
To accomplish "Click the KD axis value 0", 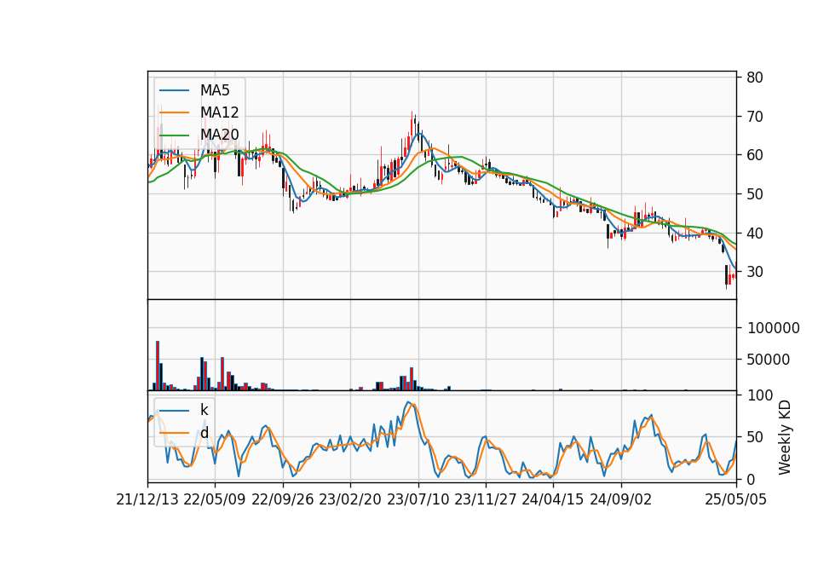I will 752,479.
